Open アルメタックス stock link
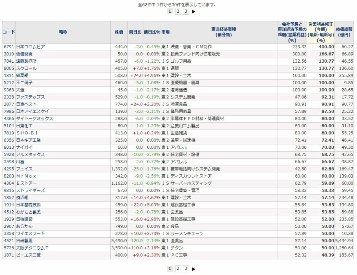This screenshot has height=275, width=357. [x=31, y=155]
